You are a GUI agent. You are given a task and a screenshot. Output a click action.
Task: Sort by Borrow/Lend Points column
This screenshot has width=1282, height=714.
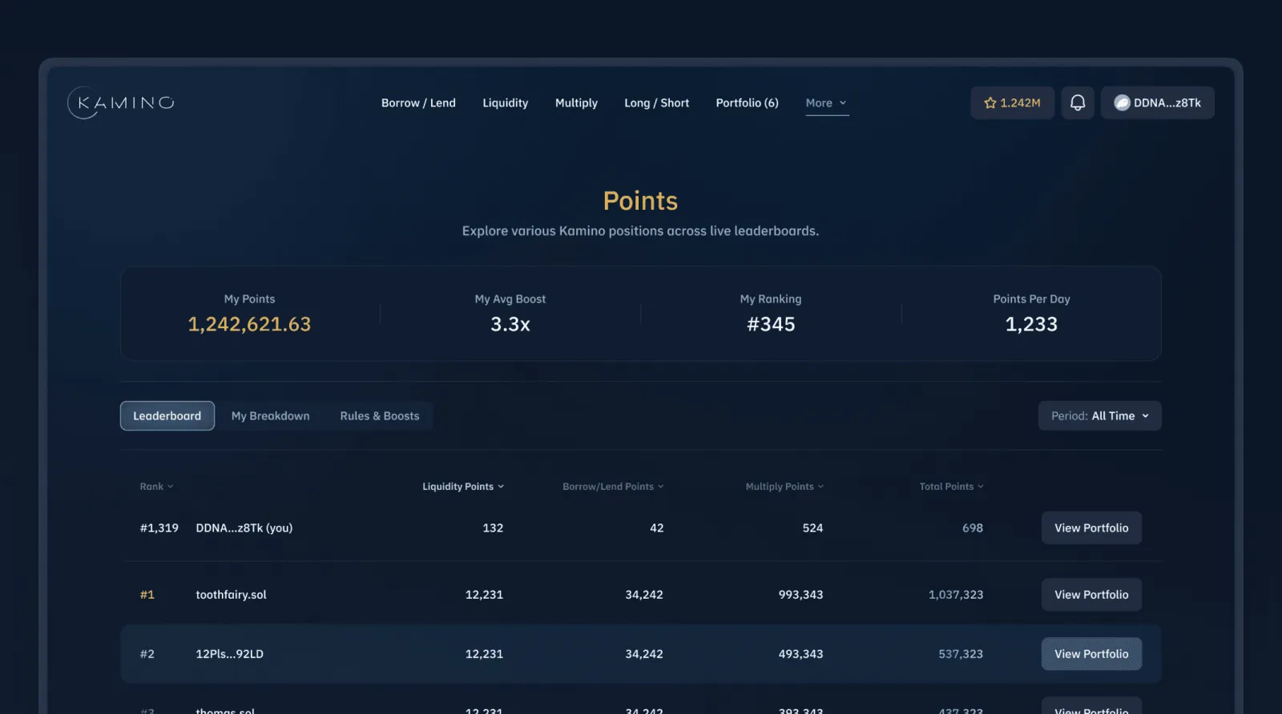(x=613, y=486)
